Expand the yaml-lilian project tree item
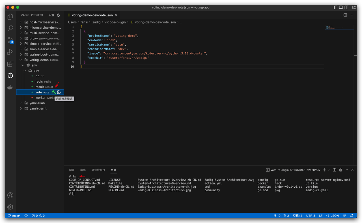 (x=21, y=103)
